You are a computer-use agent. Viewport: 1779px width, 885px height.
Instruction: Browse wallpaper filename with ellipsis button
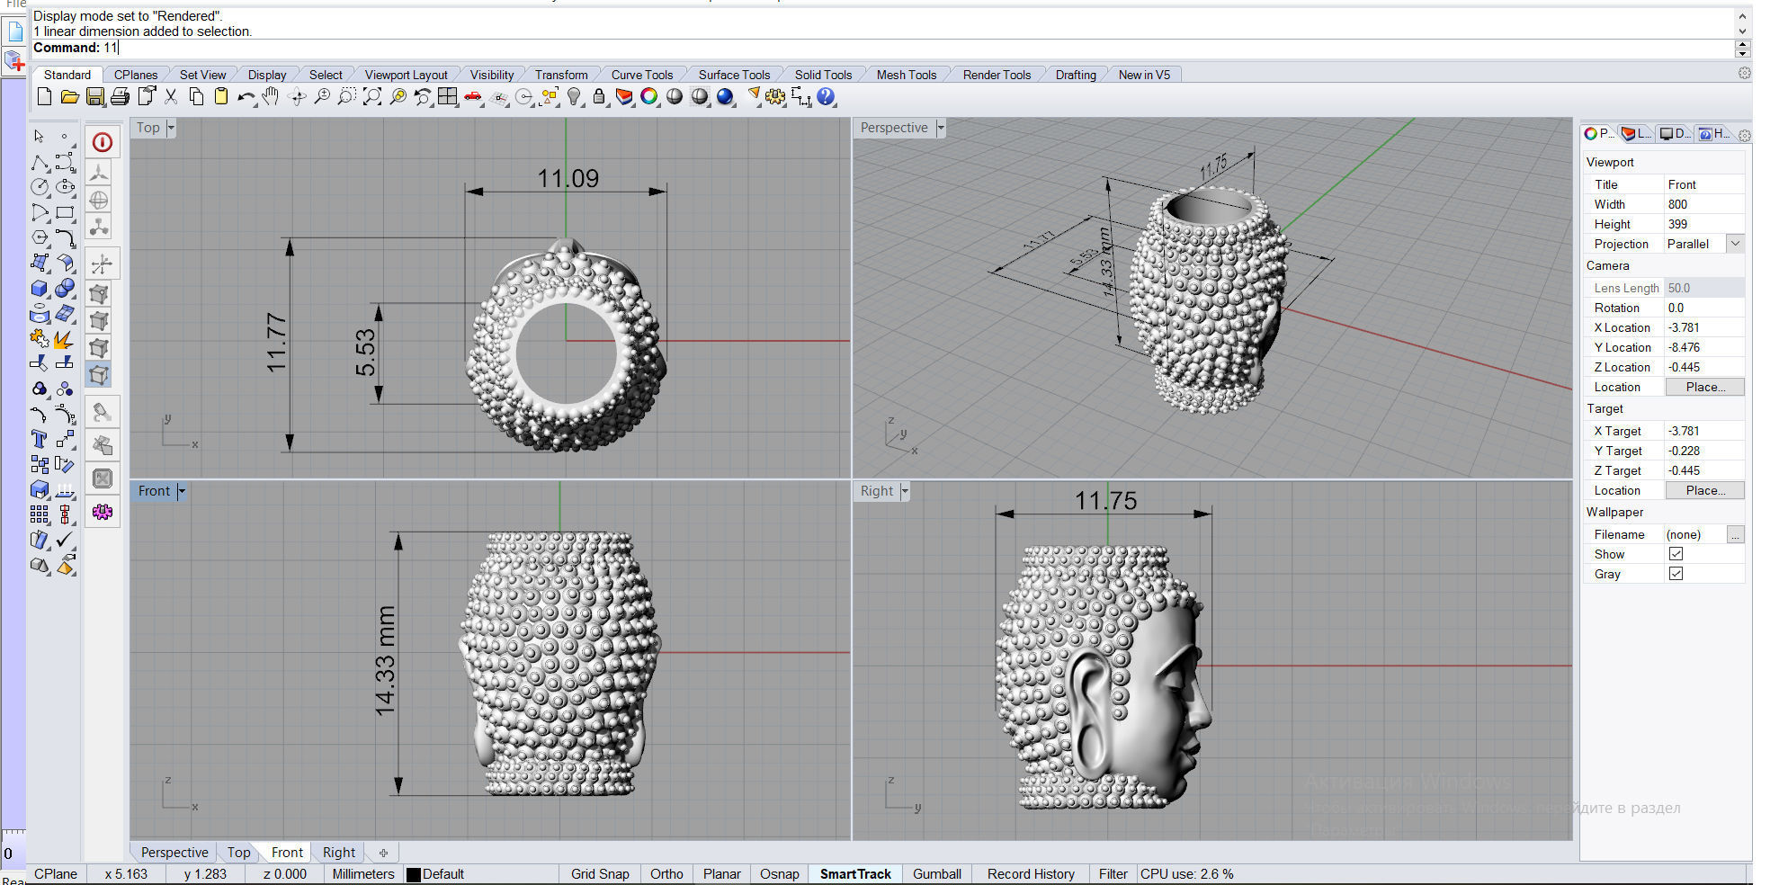click(1735, 534)
